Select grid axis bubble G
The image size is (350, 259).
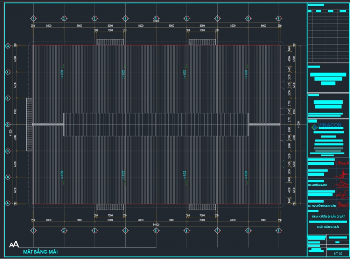[7, 45]
